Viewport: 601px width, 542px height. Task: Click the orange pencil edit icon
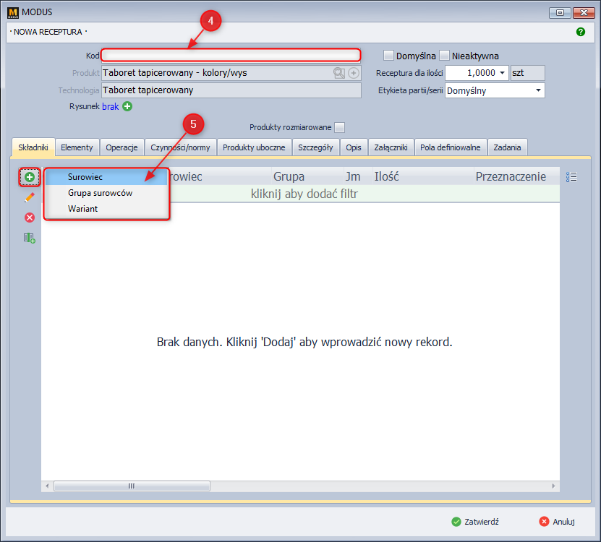coord(30,197)
